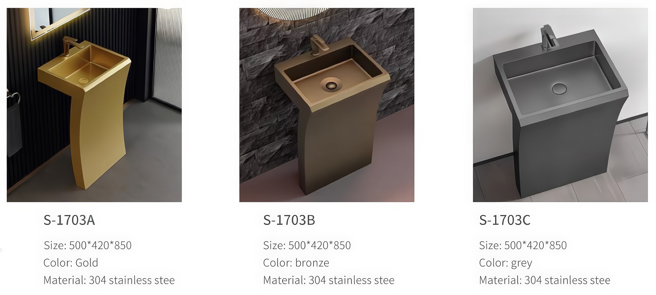Click the faucet on the gold sink
656x295 pixels.
tap(68, 46)
